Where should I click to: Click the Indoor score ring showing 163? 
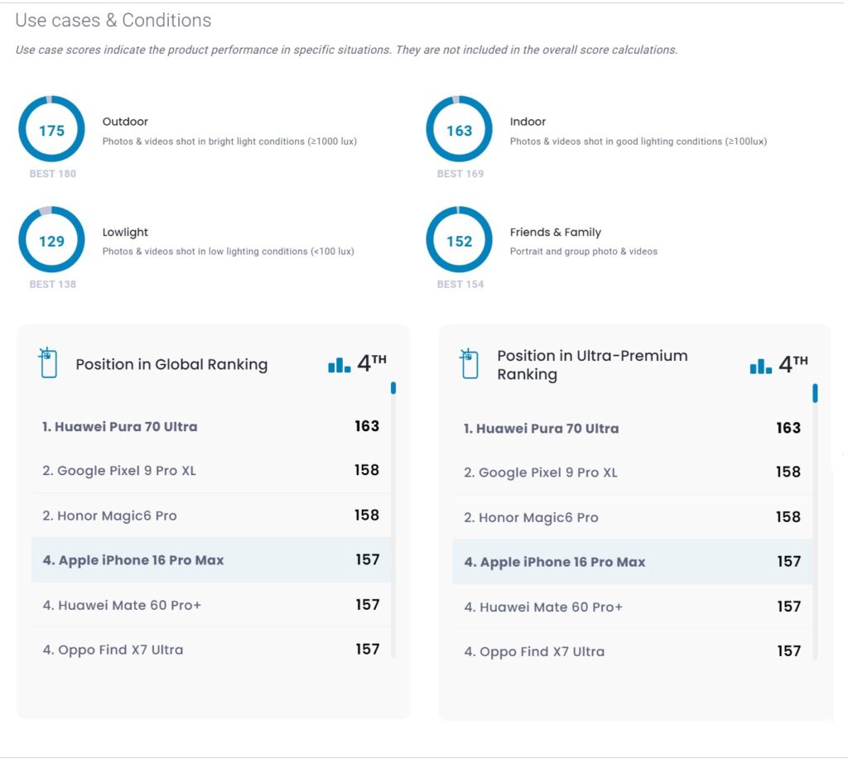pyautogui.click(x=459, y=130)
